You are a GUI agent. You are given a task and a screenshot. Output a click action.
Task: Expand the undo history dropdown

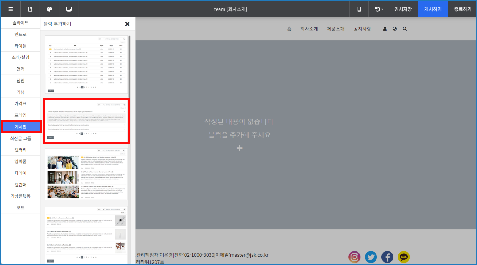379,9
